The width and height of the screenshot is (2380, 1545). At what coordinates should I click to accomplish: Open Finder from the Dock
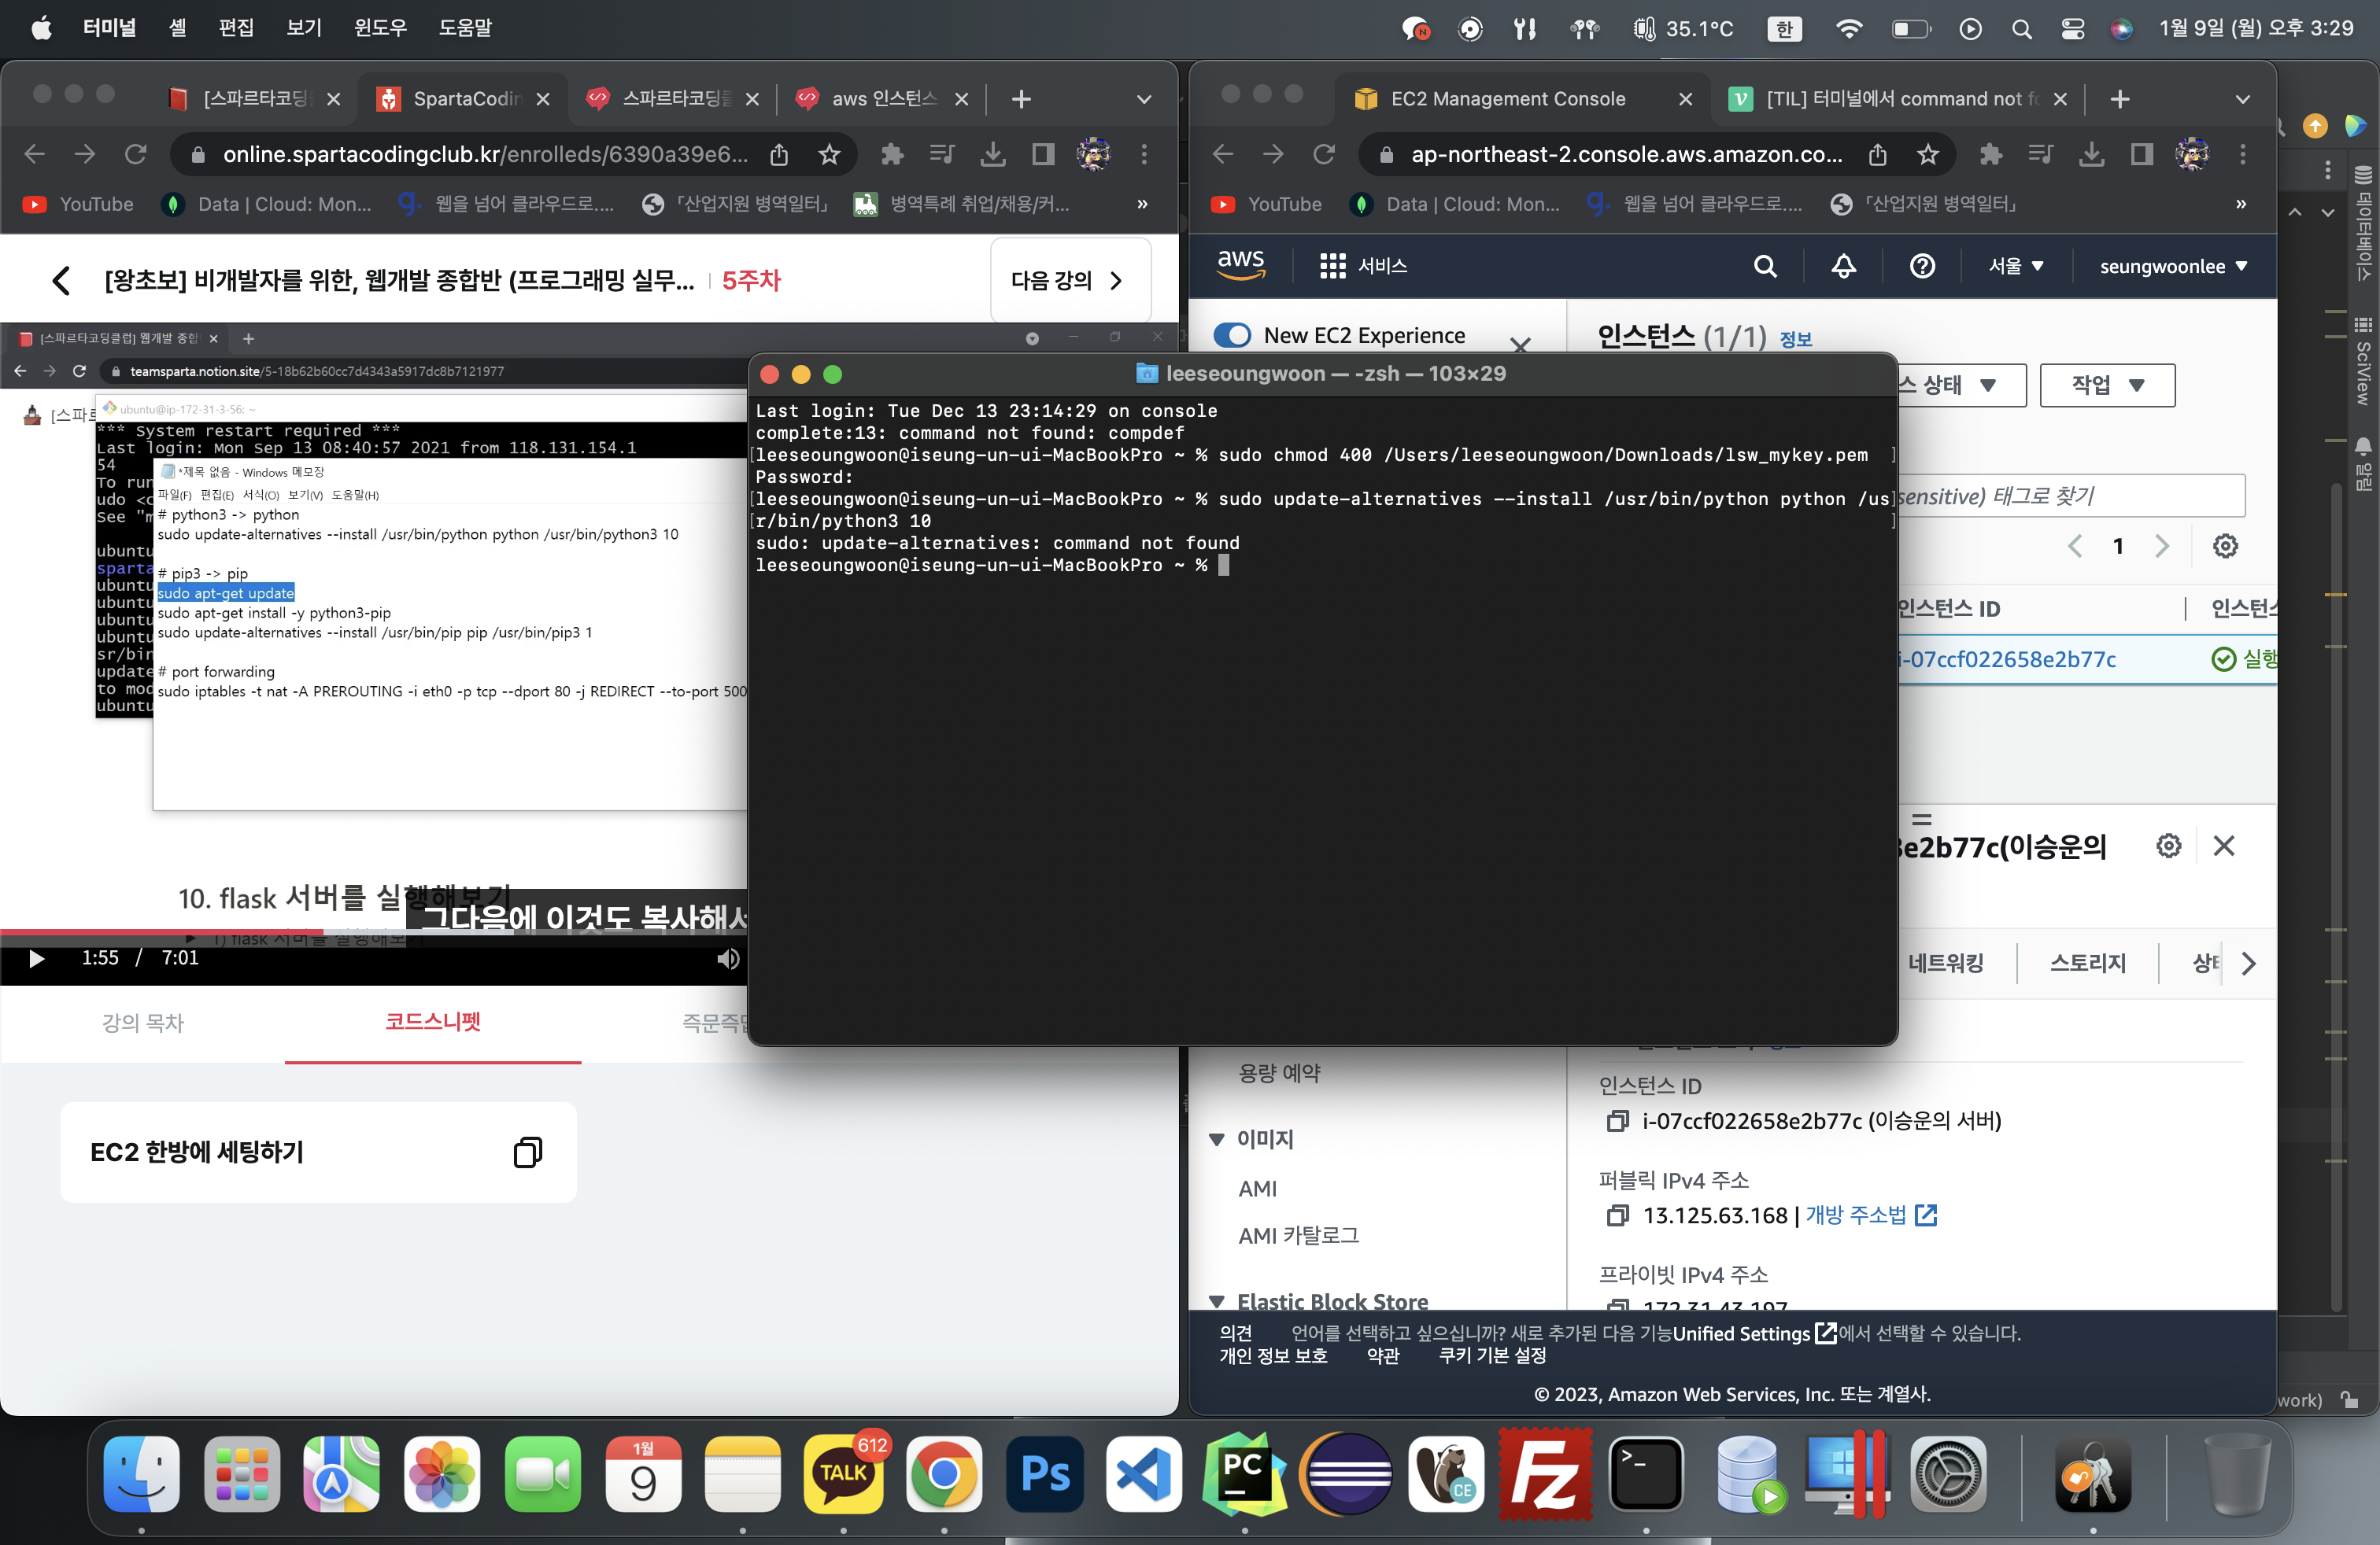141,1474
